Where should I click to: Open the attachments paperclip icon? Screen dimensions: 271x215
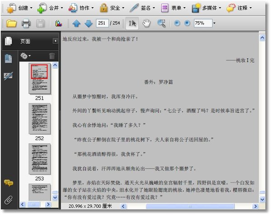pyautogui.click(x=9, y=200)
